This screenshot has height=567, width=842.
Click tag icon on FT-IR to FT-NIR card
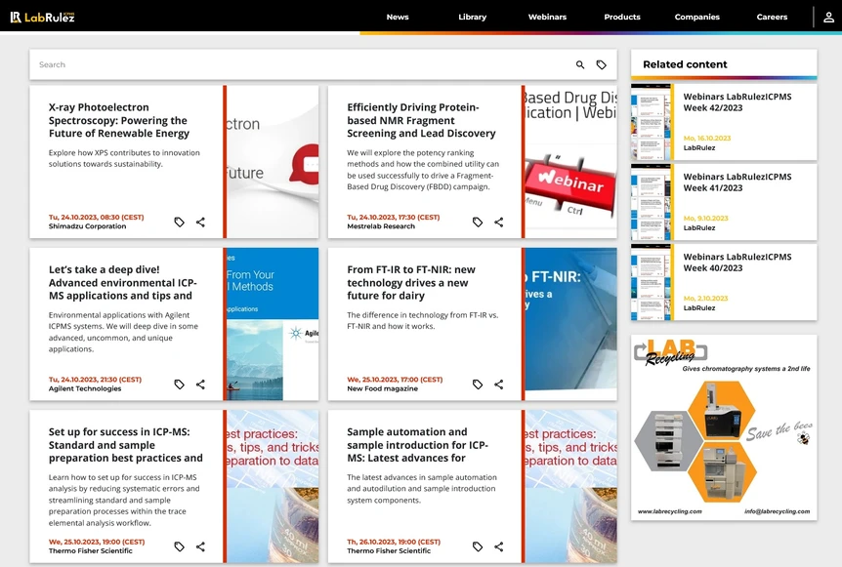(478, 385)
